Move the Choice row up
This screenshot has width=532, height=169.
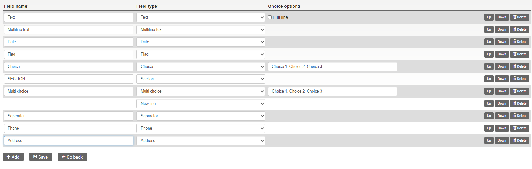coord(489,67)
